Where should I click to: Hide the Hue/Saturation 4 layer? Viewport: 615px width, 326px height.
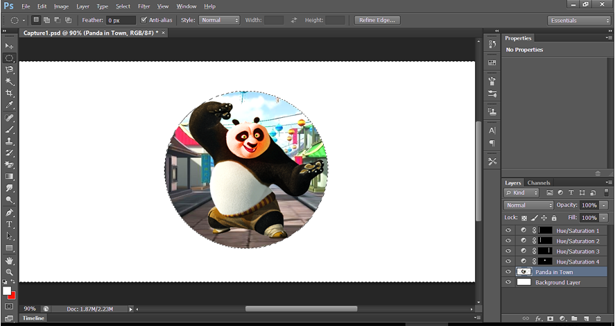(x=508, y=261)
